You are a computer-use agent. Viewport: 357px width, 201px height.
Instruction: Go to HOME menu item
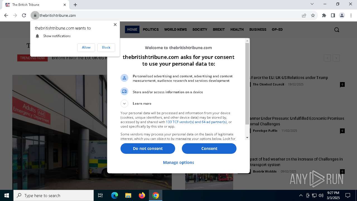[x=132, y=29]
